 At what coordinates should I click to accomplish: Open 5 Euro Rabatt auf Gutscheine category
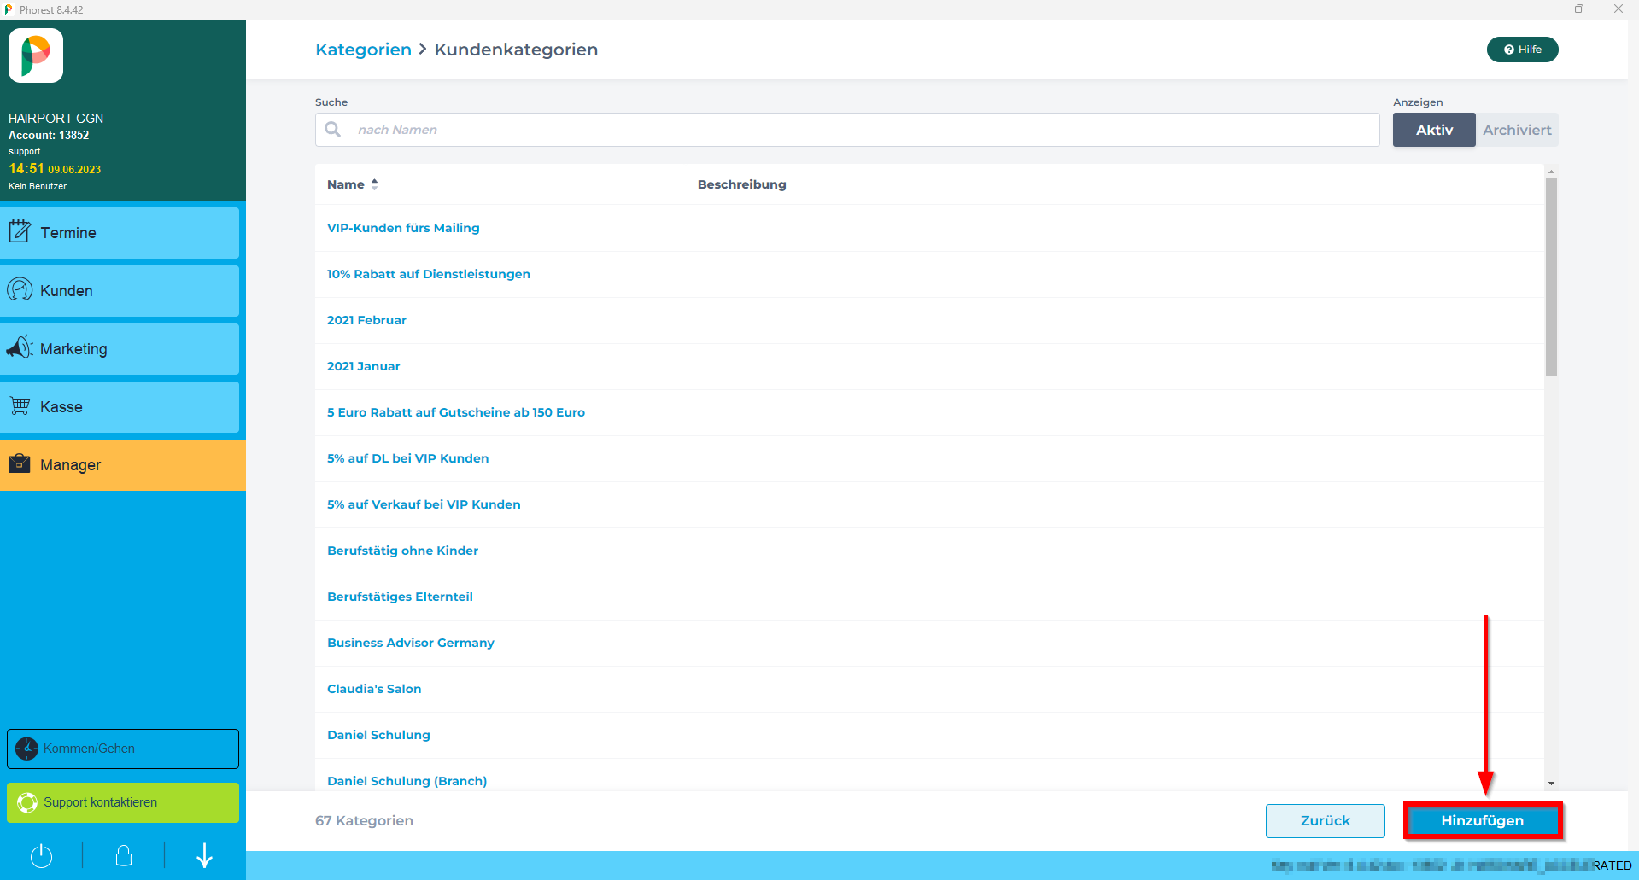pyautogui.click(x=456, y=412)
